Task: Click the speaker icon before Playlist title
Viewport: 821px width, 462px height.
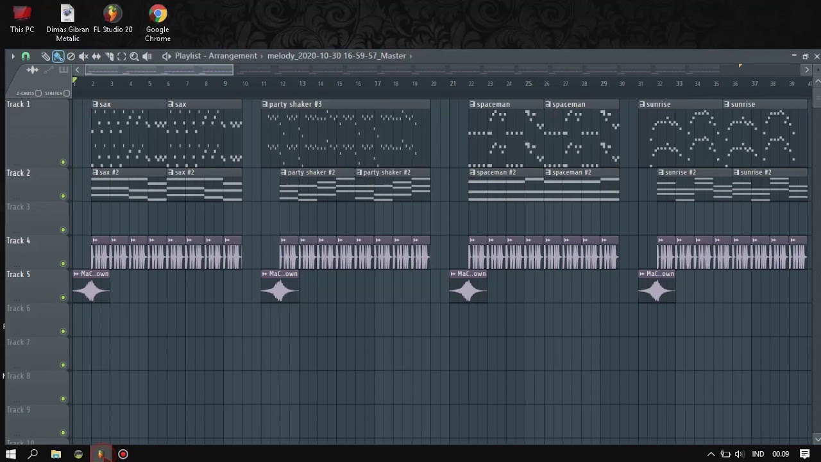Action: [167, 56]
